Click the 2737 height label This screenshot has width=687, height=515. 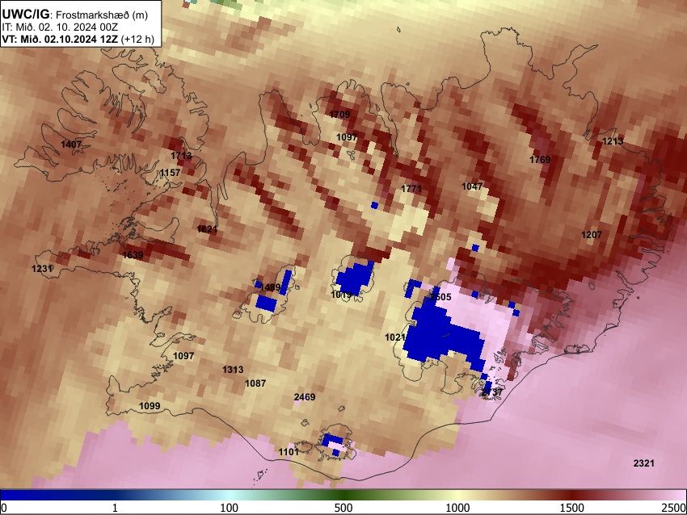(491, 392)
